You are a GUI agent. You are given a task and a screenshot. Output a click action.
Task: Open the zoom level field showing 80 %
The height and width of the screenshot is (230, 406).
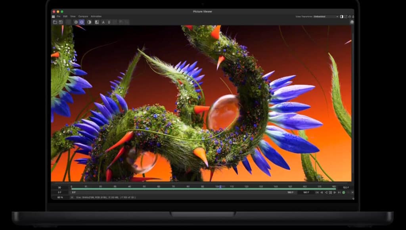(x=60, y=197)
